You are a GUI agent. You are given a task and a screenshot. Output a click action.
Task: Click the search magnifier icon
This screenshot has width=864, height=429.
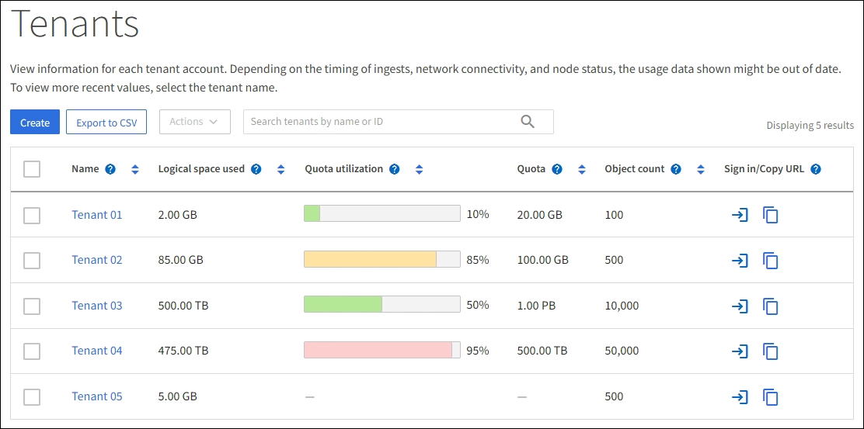tap(528, 122)
